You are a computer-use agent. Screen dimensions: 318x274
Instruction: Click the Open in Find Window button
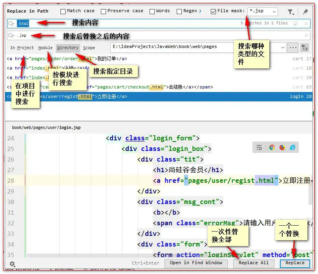tap(196, 263)
